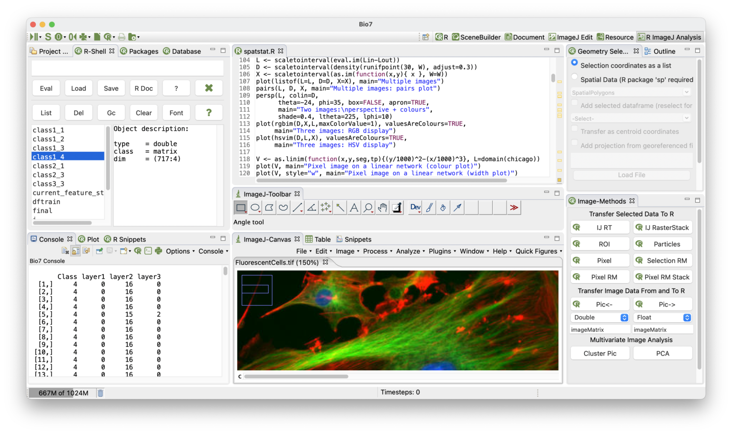The width and height of the screenshot is (732, 434).
Task: Select the Magnifying glass zoom tool
Action: click(368, 207)
